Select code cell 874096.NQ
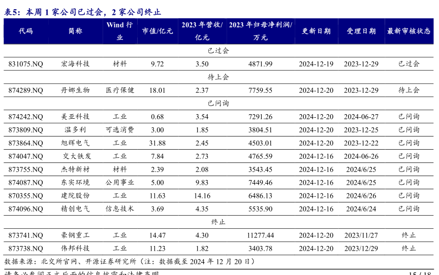 tap(26, 209)
